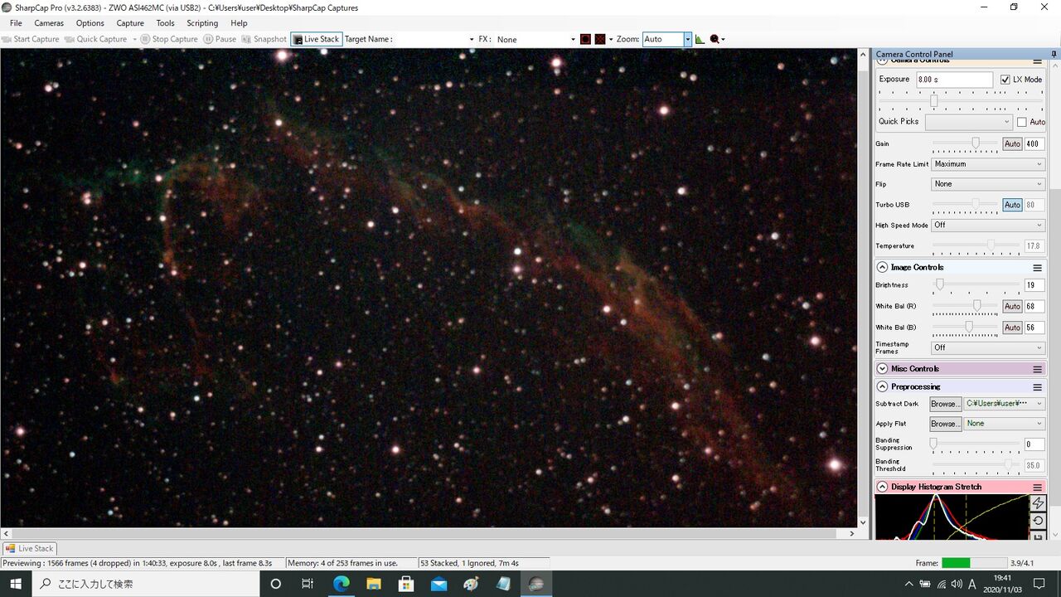Open the Tools menu
This screenshot has height=597, width=1061.
[x=166, y=23]
